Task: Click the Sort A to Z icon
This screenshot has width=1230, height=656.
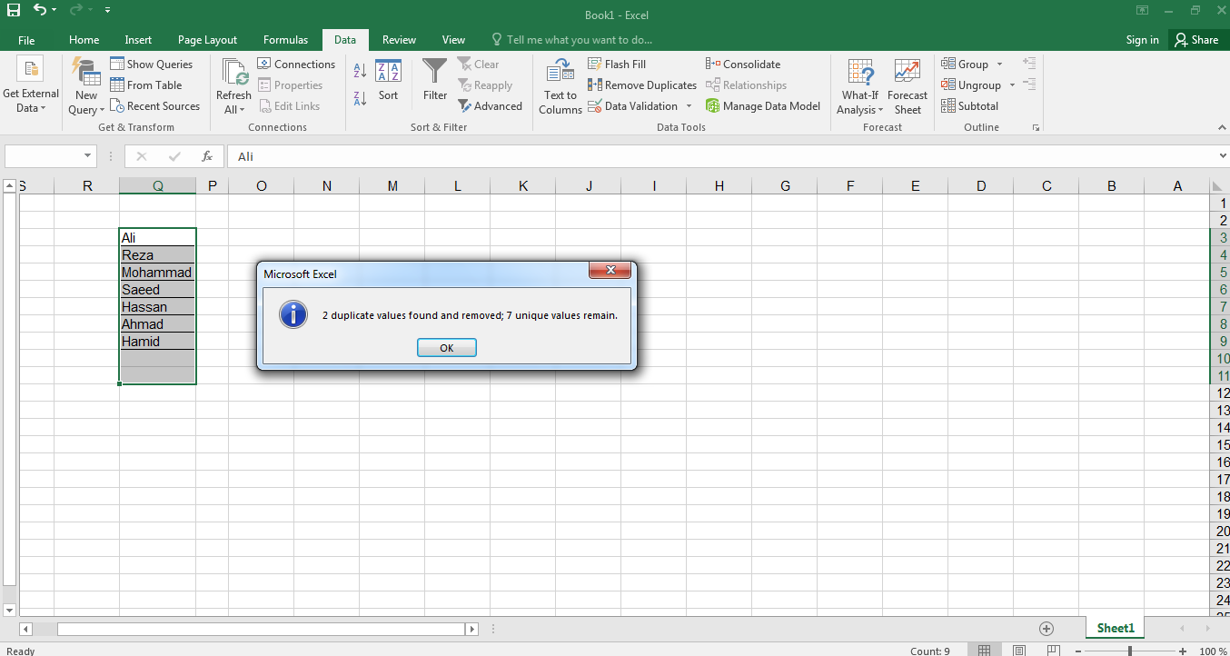Action: tap(360, 71)
